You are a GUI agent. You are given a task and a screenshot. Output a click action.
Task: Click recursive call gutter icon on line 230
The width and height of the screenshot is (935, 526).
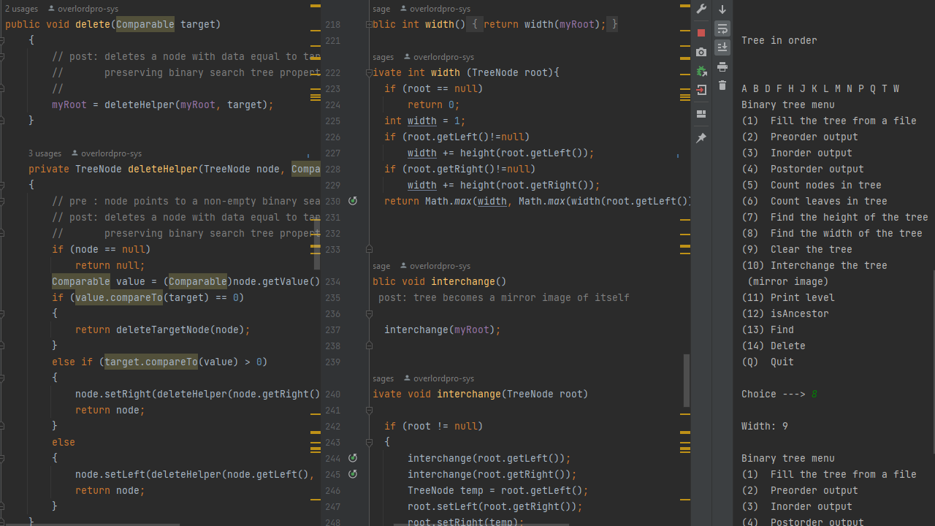[353, 201]
